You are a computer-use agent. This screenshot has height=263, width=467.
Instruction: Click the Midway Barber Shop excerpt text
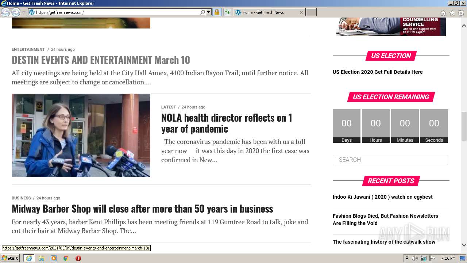coord(160,226)
